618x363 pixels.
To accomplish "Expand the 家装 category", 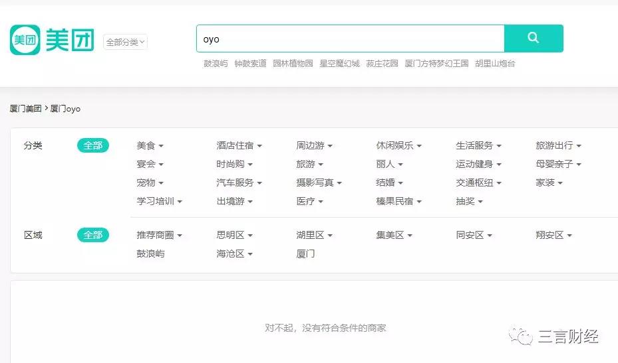I will point(549,182).
